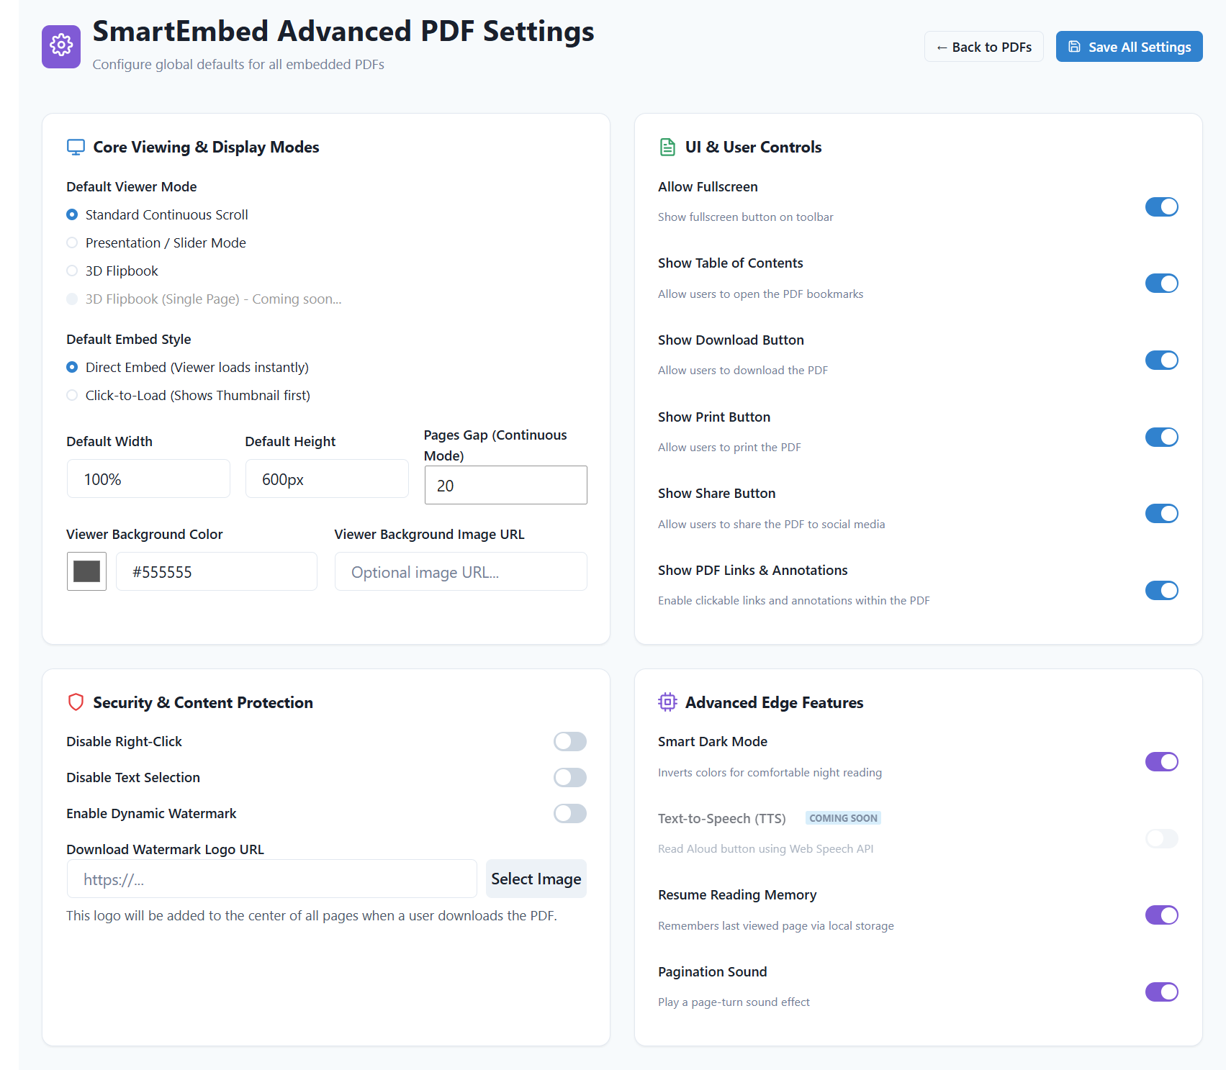Toggle the Smart Dark Mode switch

[x=1162, y=761]
